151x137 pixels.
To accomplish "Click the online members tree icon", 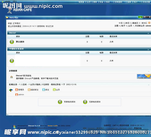I will (x=11, y=90).
